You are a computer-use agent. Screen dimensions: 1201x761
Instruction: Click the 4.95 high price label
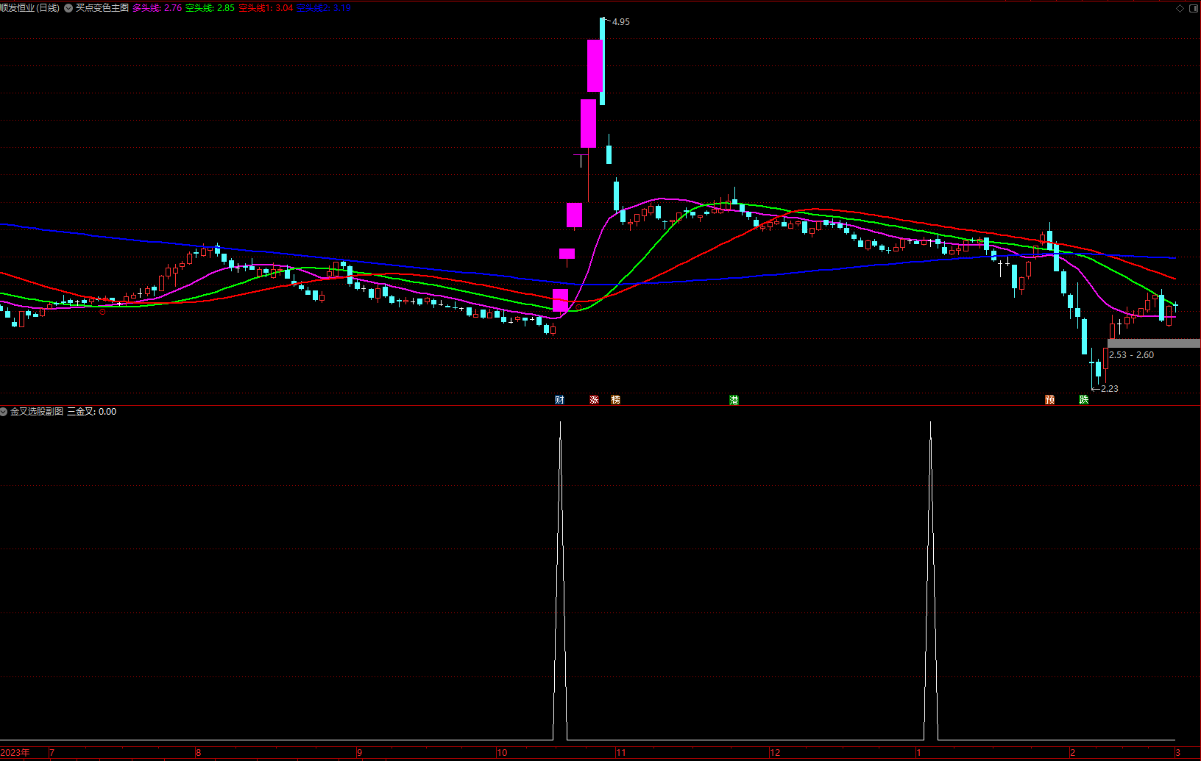point(621,22)
